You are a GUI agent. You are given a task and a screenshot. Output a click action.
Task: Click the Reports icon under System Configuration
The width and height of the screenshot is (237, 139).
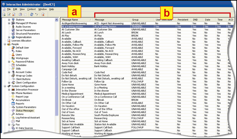click(x=13, y=103)
